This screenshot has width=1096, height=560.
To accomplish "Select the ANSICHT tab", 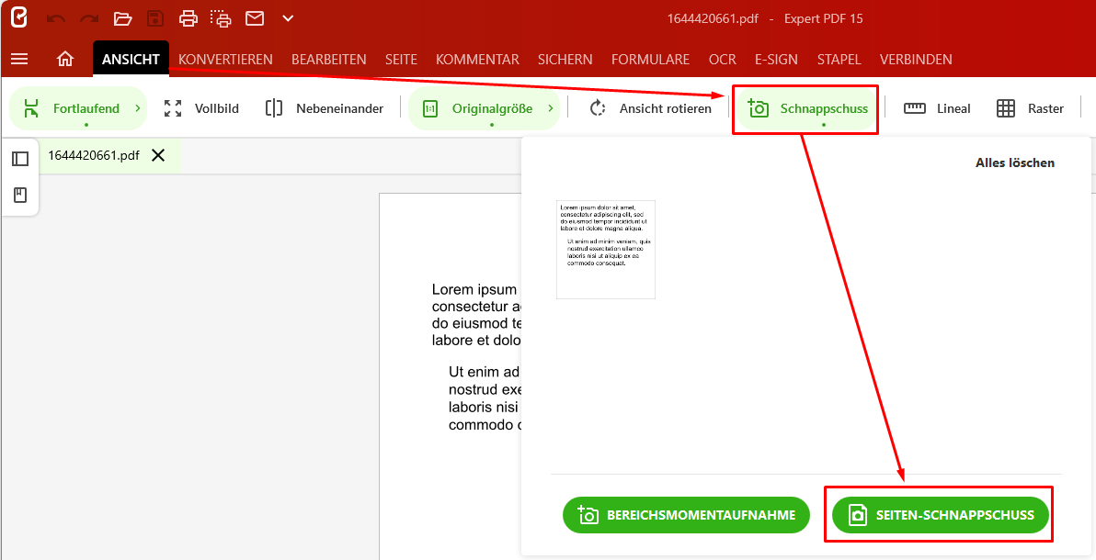I will (x=131, y=60).
